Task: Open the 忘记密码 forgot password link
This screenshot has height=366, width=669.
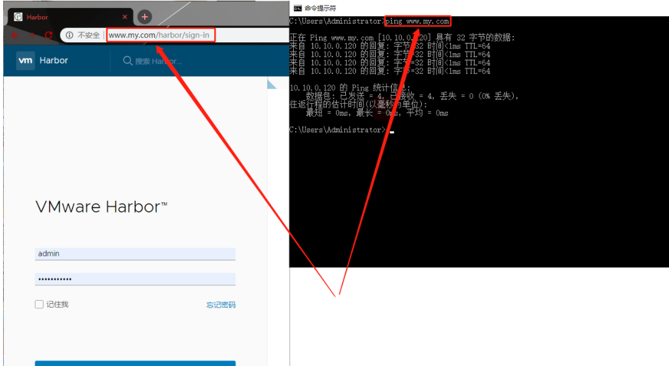Action: pyautogui.click(x=221, y=304)
